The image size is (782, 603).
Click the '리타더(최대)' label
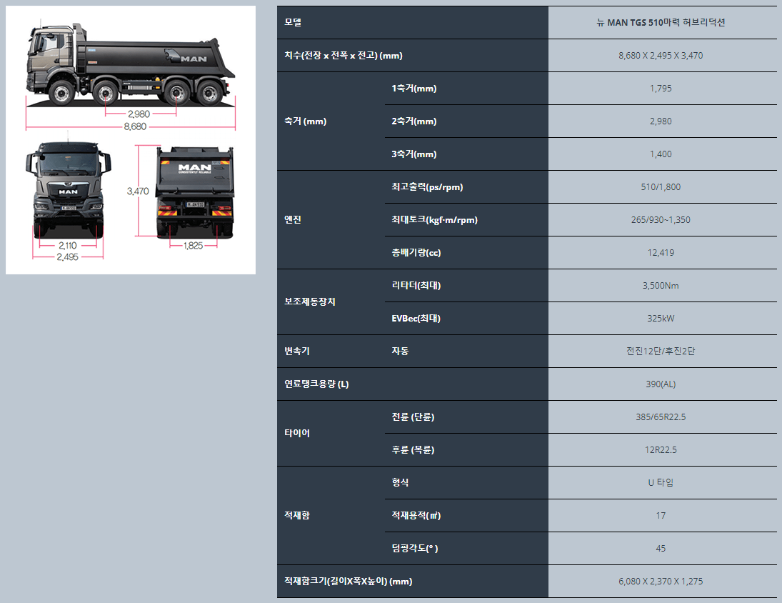tap(416, 285)
